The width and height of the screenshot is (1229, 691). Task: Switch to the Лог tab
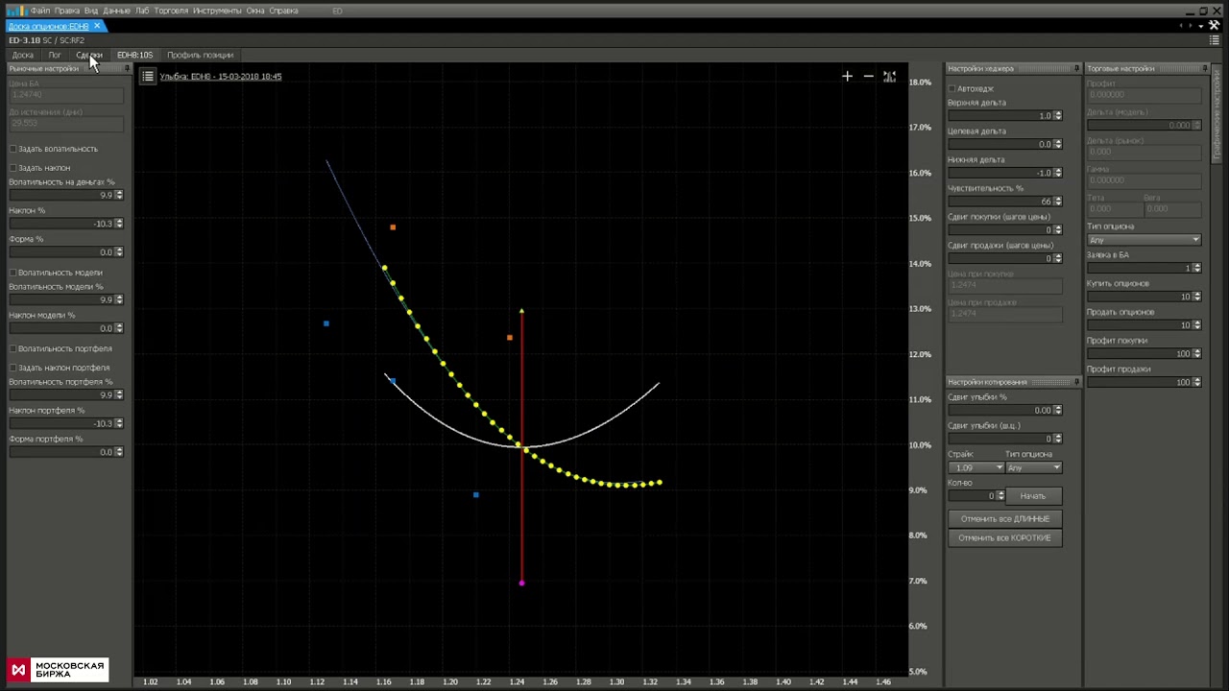55,55
